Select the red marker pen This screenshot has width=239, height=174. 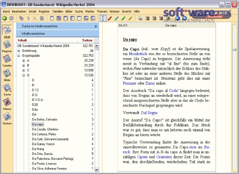click(110, 18)
